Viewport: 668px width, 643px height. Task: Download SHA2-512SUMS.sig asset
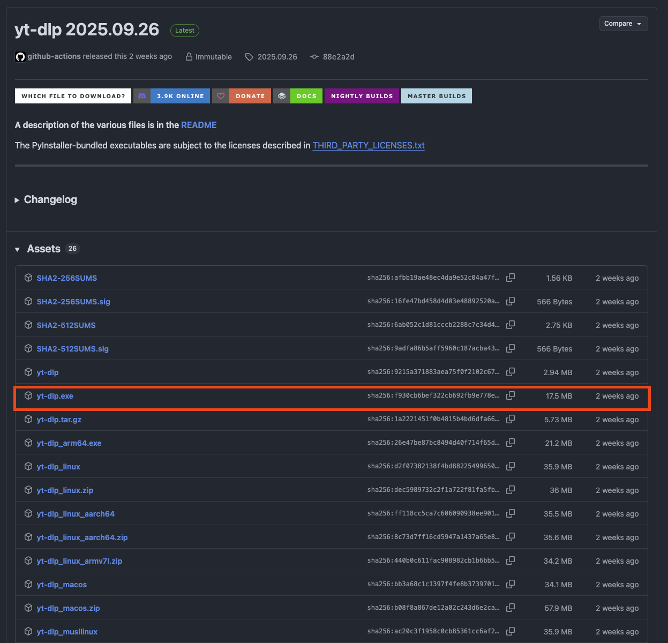[72, 349]
